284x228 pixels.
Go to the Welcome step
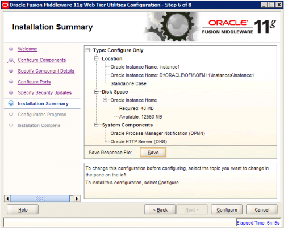pyautogui.click(x=27, y=49)
